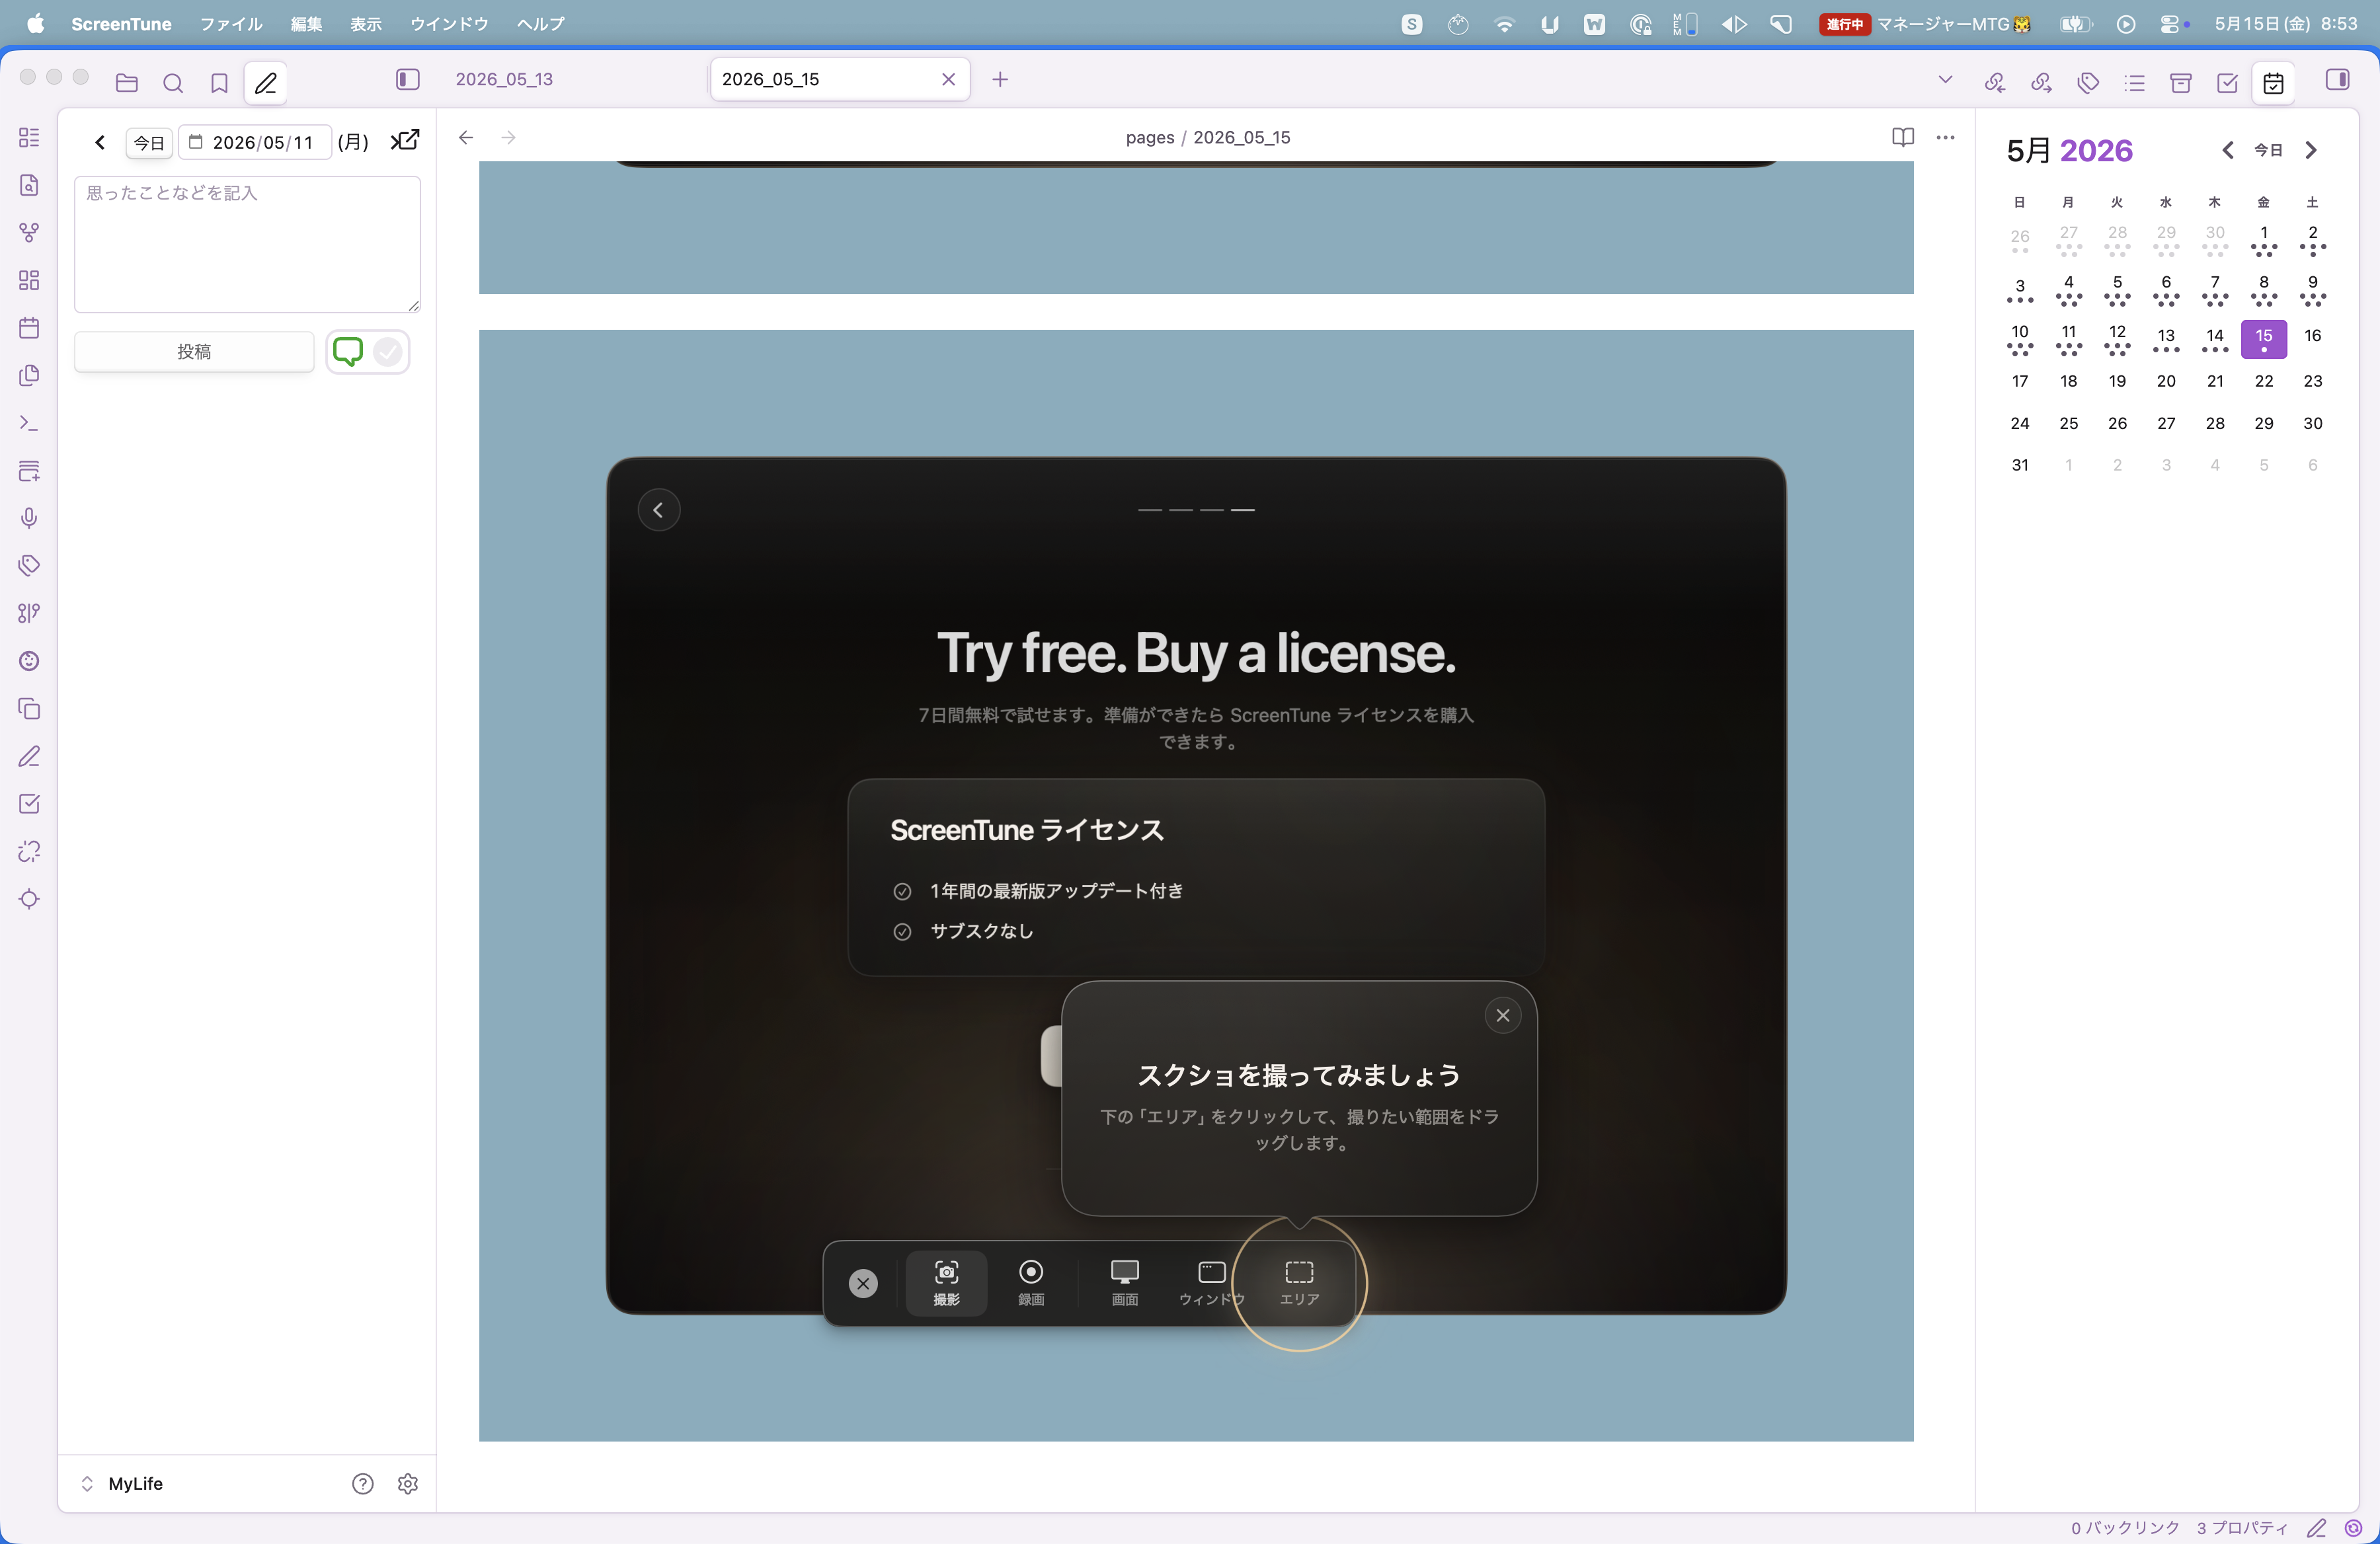The image size is (2380, 1544).
Task: Open settings with the gear icon
Action: pos(408,1484)
